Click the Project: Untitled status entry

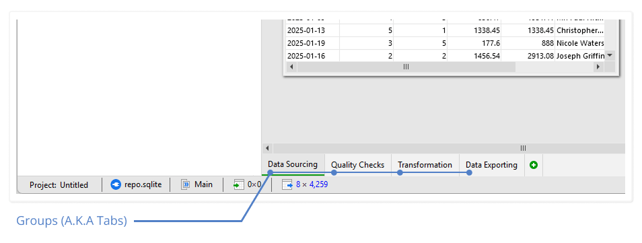tap(59, 185)
